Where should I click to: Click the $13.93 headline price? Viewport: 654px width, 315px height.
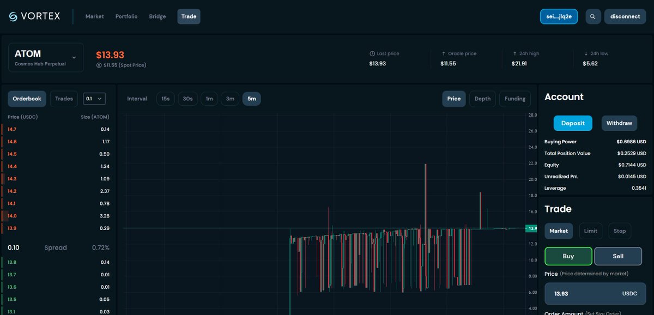click(110, 55)
